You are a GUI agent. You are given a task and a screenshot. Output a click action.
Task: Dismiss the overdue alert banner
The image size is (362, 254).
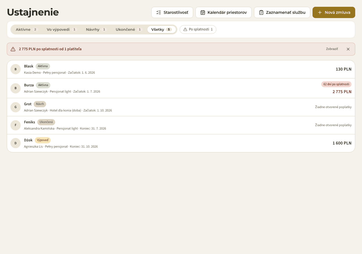tap(348, 49)
